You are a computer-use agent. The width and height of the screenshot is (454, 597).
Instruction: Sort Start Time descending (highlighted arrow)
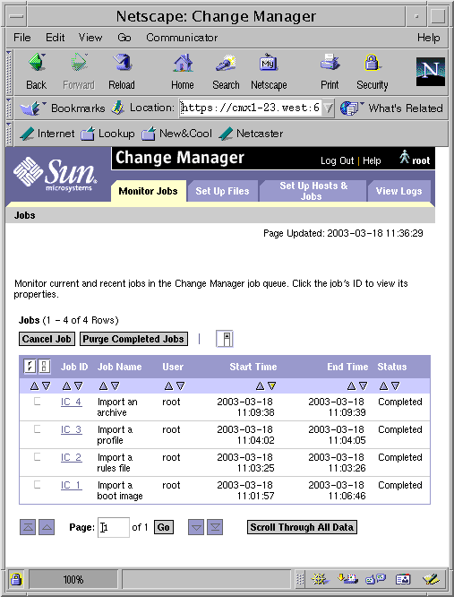[271, 386]
